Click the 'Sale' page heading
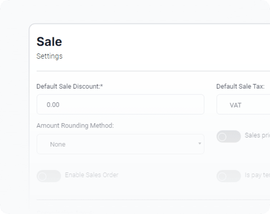Screen dimensions: 270x214 click(49, 42)
